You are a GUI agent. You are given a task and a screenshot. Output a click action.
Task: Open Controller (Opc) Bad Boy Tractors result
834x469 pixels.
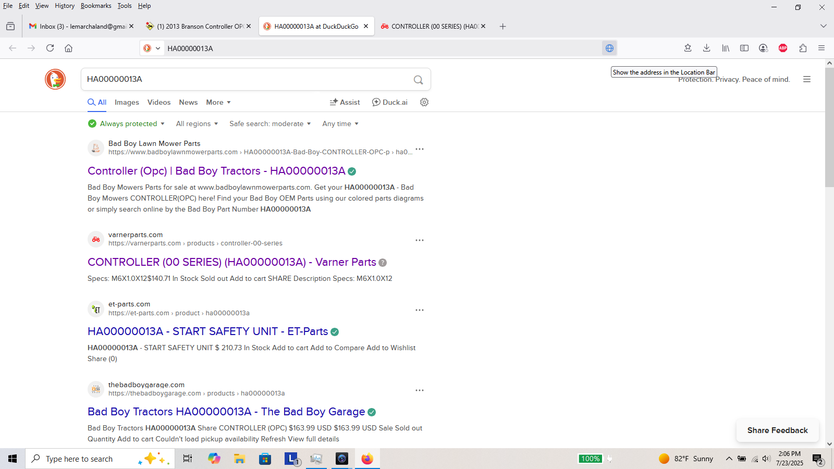point(216,171)
